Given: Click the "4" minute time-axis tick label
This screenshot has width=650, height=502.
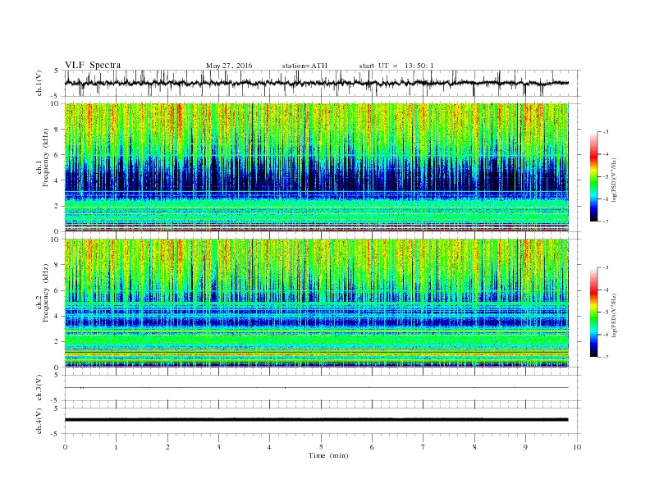Looking at the screenshot, I should (269, 447).
